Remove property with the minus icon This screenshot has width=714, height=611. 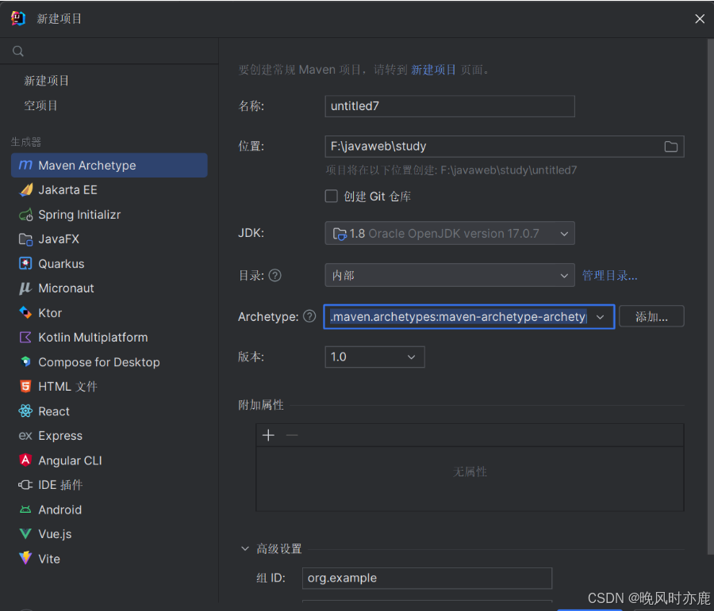(292, 435)
